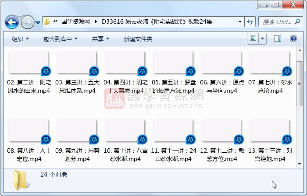Open address bar history dropdown arrow

click(x=240, y=22)
